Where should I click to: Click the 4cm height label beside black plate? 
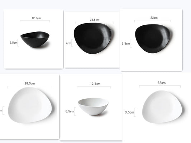point(68,43)
